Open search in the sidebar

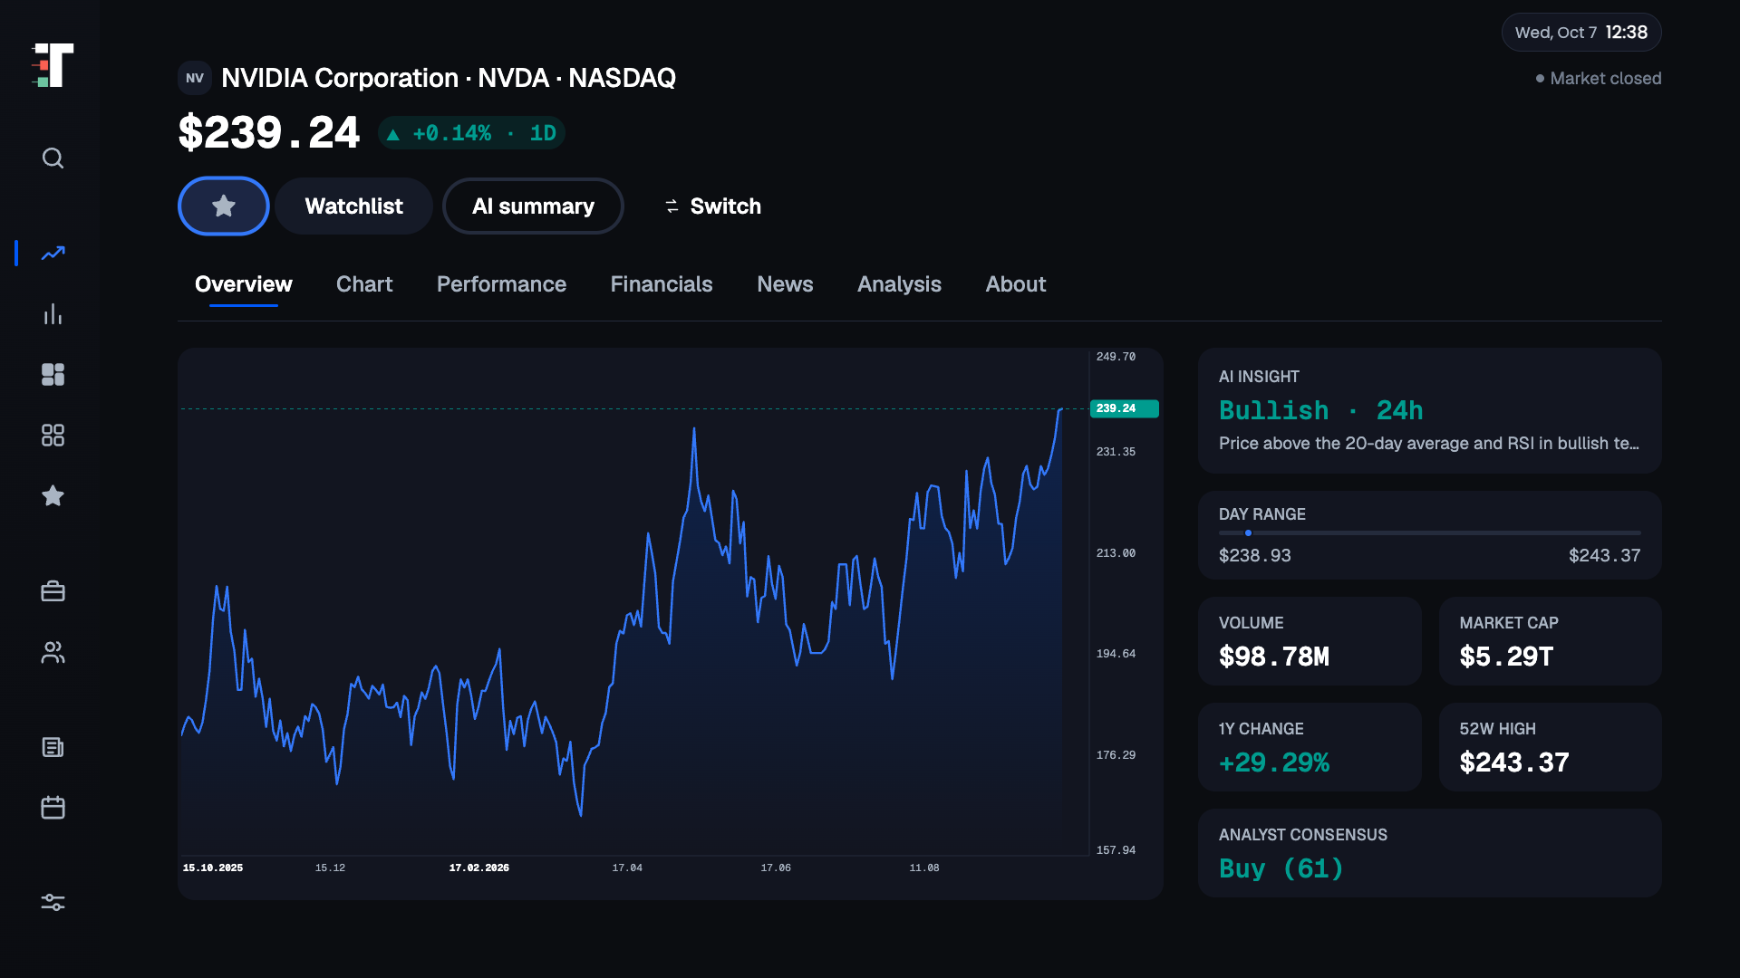point(53,158)
